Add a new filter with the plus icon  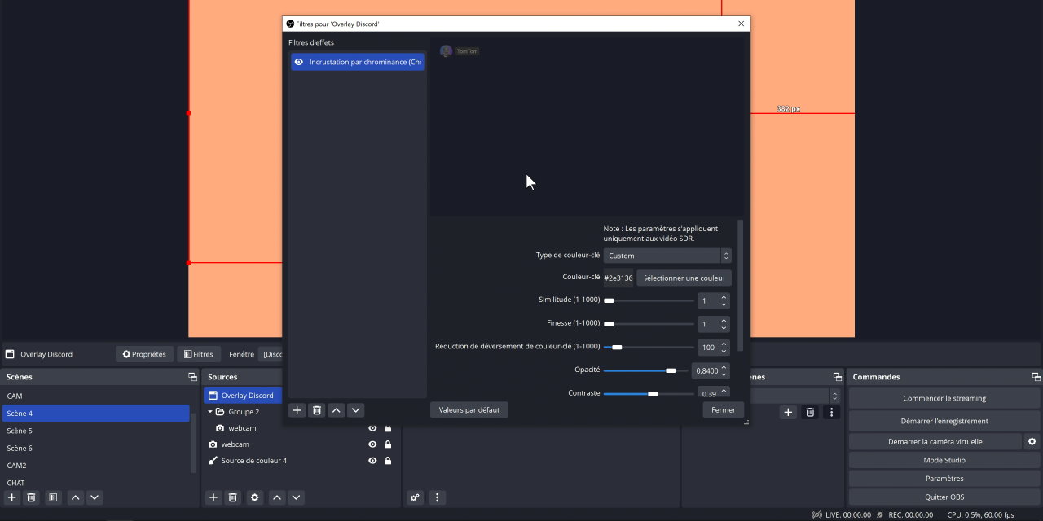[x=297, y=410]
